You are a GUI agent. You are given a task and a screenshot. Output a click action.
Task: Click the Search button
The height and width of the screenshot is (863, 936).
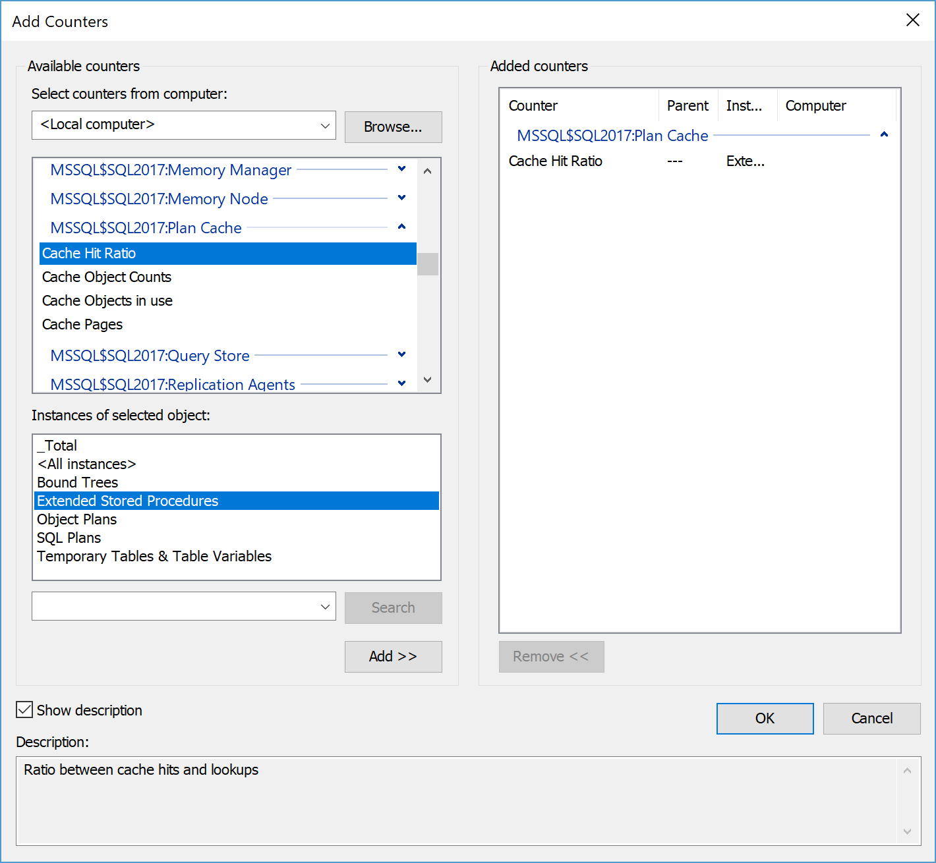393,608
